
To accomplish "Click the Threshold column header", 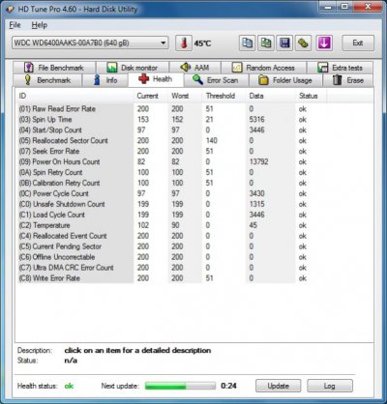I will (x=224, y=96).
